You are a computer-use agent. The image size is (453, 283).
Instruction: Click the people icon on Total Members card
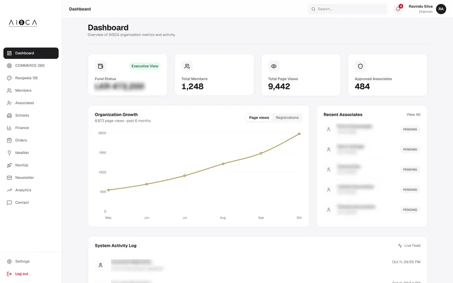click(x=187, y=66)
